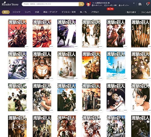Open more options for volume 26 cover
Screen dimensions: 151x137
coord(27,78)
